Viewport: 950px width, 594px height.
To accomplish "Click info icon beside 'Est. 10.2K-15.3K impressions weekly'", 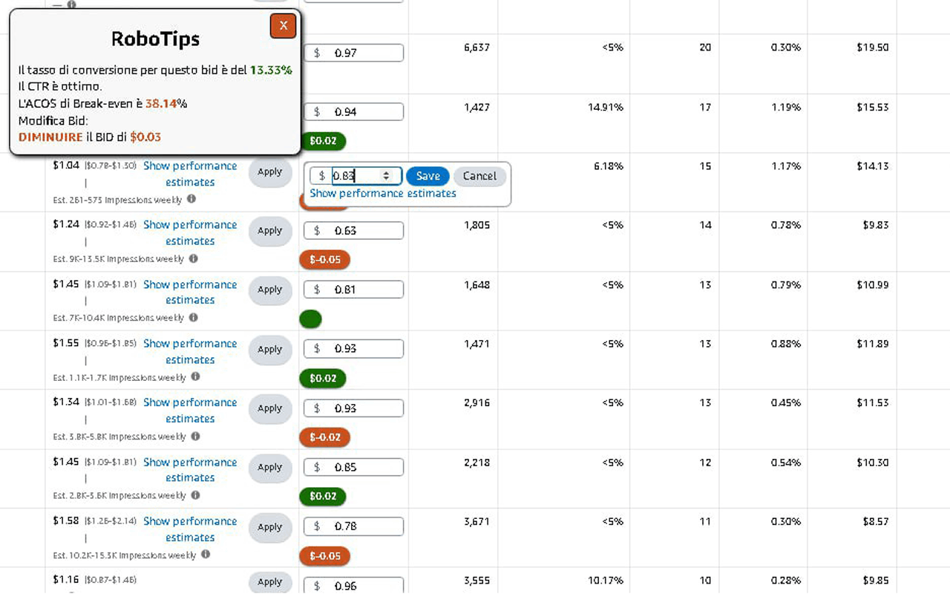I will coord(206,555).
